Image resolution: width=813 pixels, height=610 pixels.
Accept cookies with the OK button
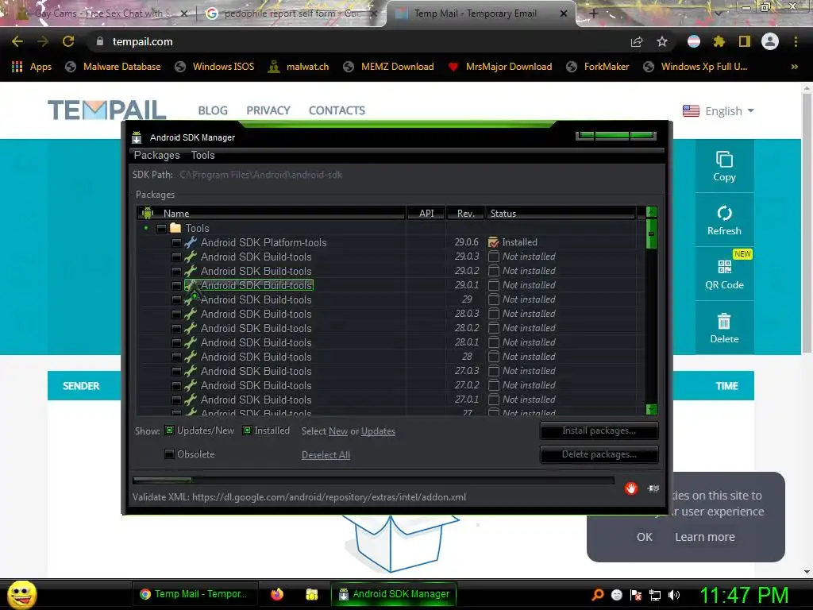click(x=645, y=537)
